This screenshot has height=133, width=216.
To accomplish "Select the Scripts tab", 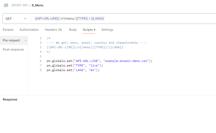I will pyautogui.click(x=89, y=30).
